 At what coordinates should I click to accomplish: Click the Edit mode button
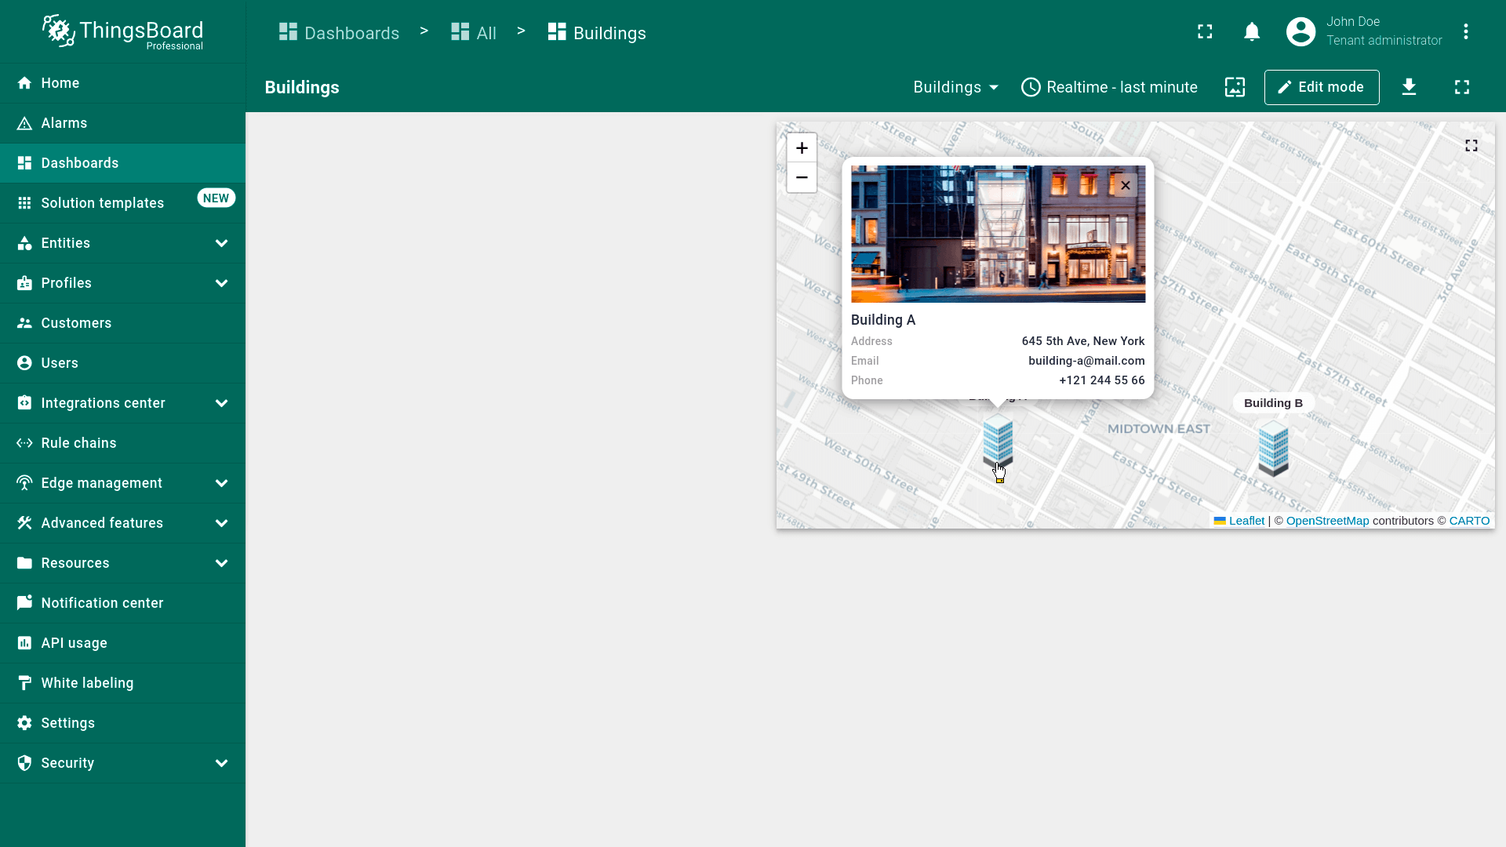tap(1321, 87)
